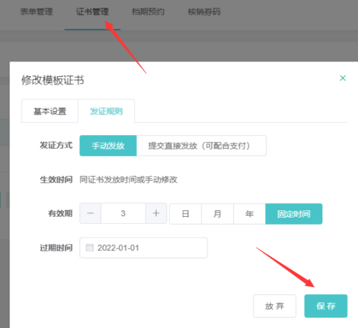Open the 发证规则 tab
Viewport: 358px width, 328px height.
tap(107, 112)
